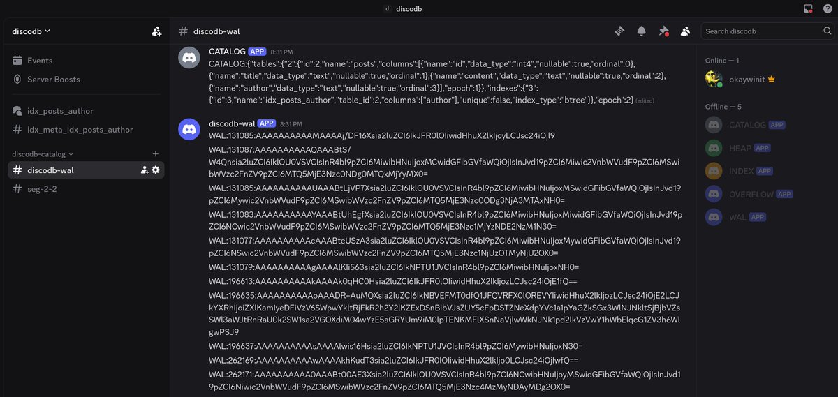Image resolution: width=838 pixels, height=397 pixels.
Task: Click the first WAL:131085 line ending with LCJsc24iOjl9
Action: pos(382,135)
